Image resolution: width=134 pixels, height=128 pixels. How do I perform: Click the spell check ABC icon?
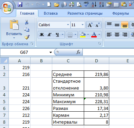tap(86, 4)
